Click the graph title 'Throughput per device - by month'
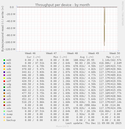Screen dimensions: 125x129 click(x=62, y=5)
